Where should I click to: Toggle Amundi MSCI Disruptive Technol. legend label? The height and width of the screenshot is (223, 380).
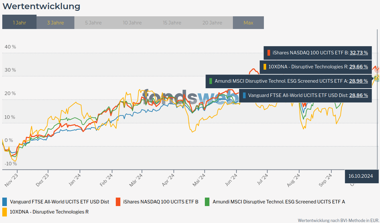click(279, 202)
